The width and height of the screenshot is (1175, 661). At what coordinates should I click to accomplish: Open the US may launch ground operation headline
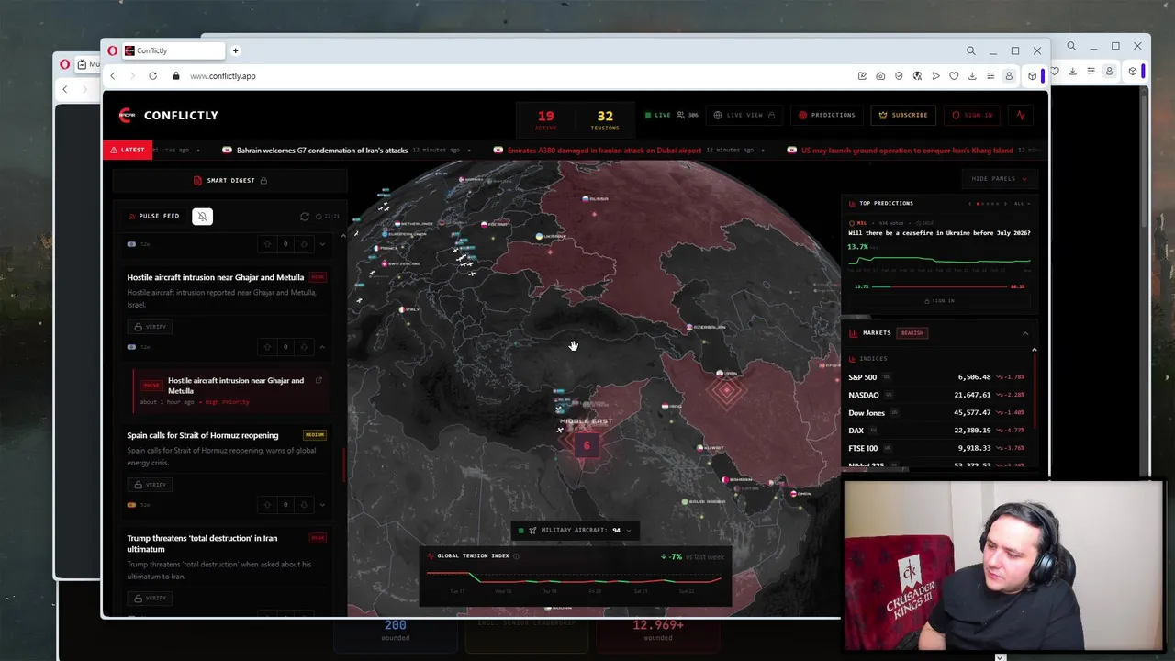(x=907, y=150)
